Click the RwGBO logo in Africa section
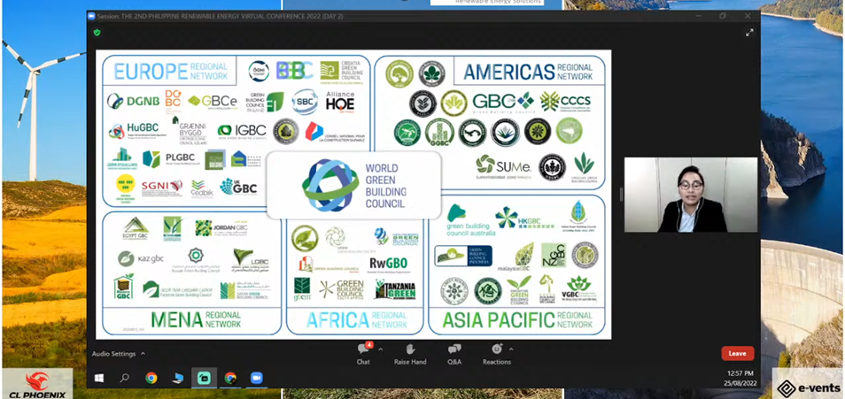 [388, 265]
